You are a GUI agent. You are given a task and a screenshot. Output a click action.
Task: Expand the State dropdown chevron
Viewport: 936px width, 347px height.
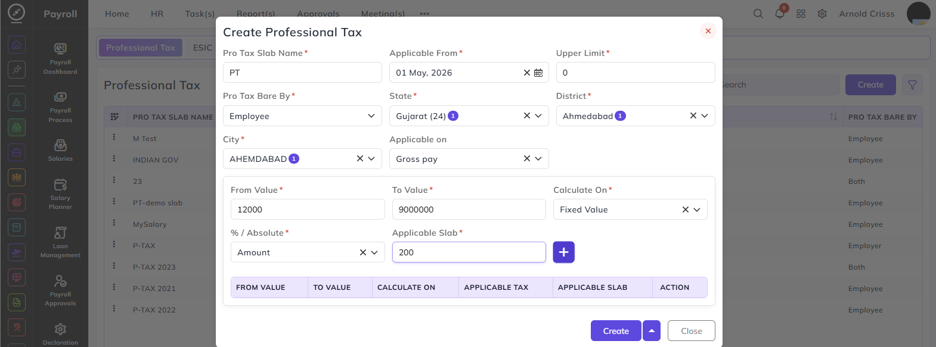(538, 116)
